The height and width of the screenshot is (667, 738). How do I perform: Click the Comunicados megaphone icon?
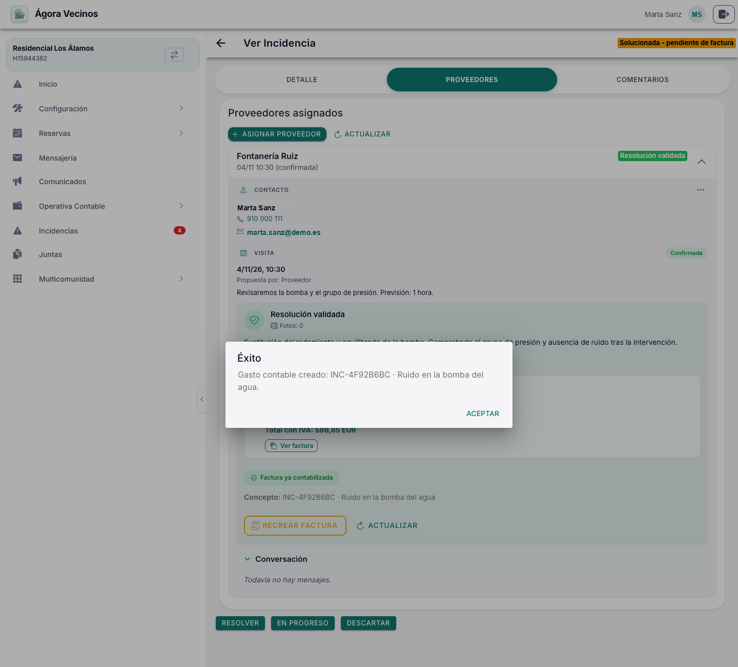[x=17, y=182]
